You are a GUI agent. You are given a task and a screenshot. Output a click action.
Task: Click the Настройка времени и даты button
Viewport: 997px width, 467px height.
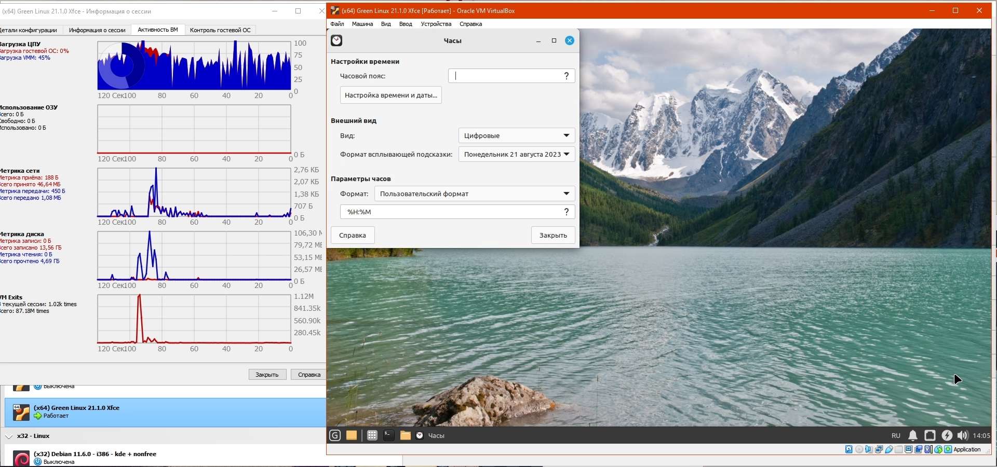(x=390, y=95)
